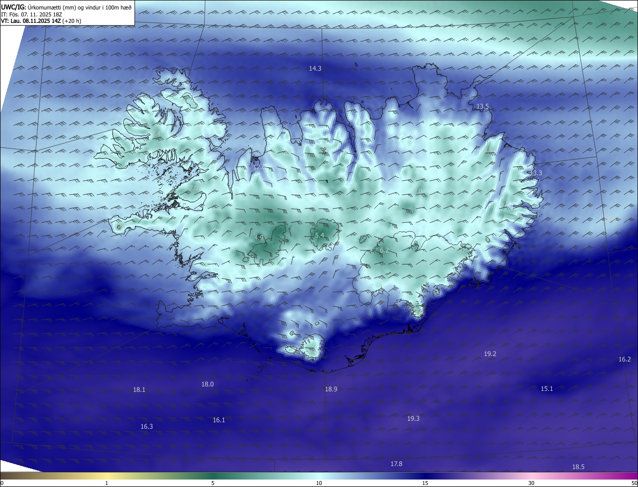Image resolution: width=638 pixels, height=487 pixels.
Task: Click the 13.5 value on the northeast coast
Action: click(482, 107)
